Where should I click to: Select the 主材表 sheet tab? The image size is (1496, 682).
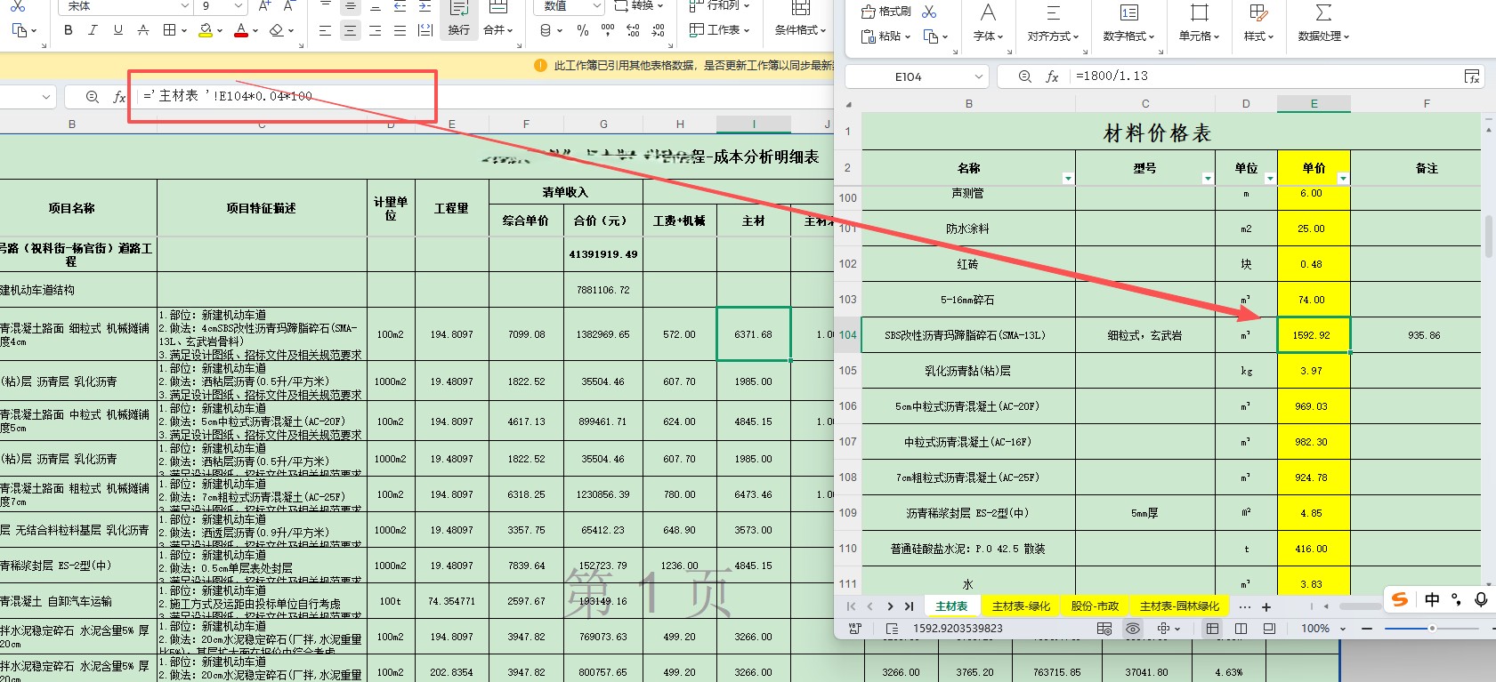pos(951,606)
